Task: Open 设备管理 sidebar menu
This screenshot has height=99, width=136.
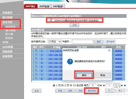Action: tap(7, 56)
